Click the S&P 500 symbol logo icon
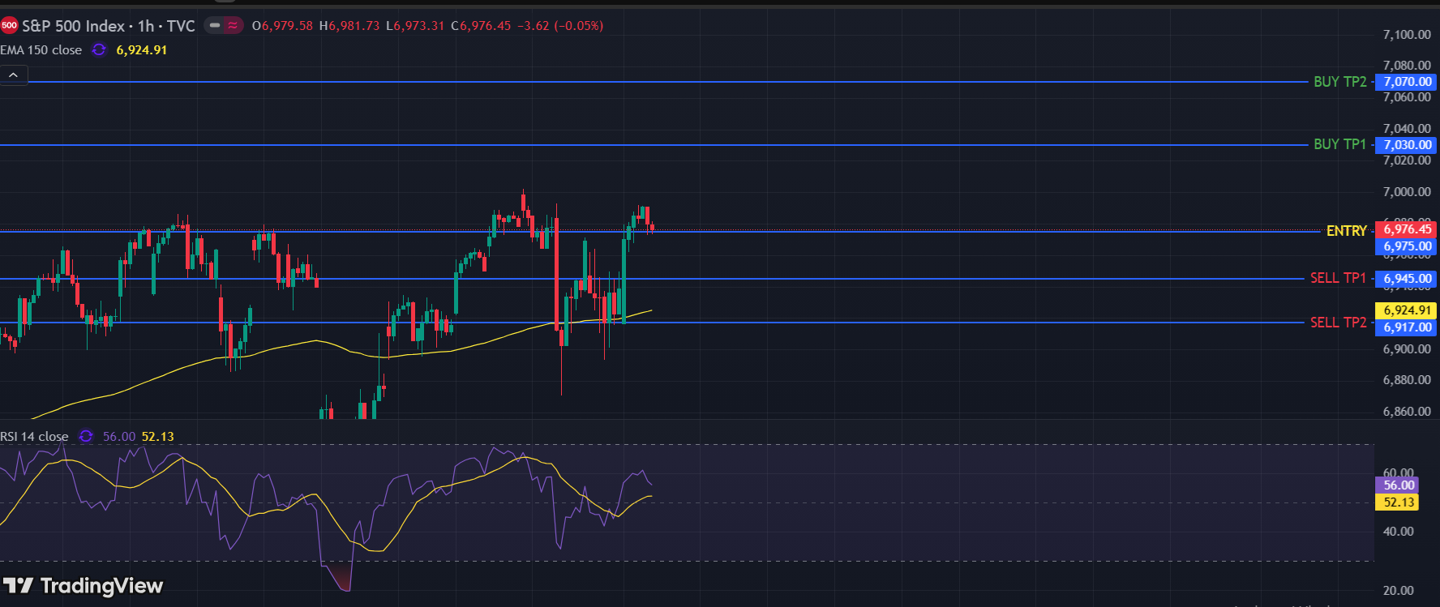The image size is (1440, 607). 9,26
